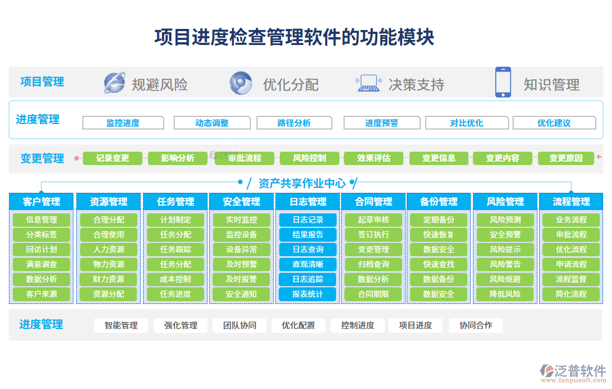Click the 监控进度 button
The width and height of the screenshot is (612, 389).
click(x=123, y=123)
